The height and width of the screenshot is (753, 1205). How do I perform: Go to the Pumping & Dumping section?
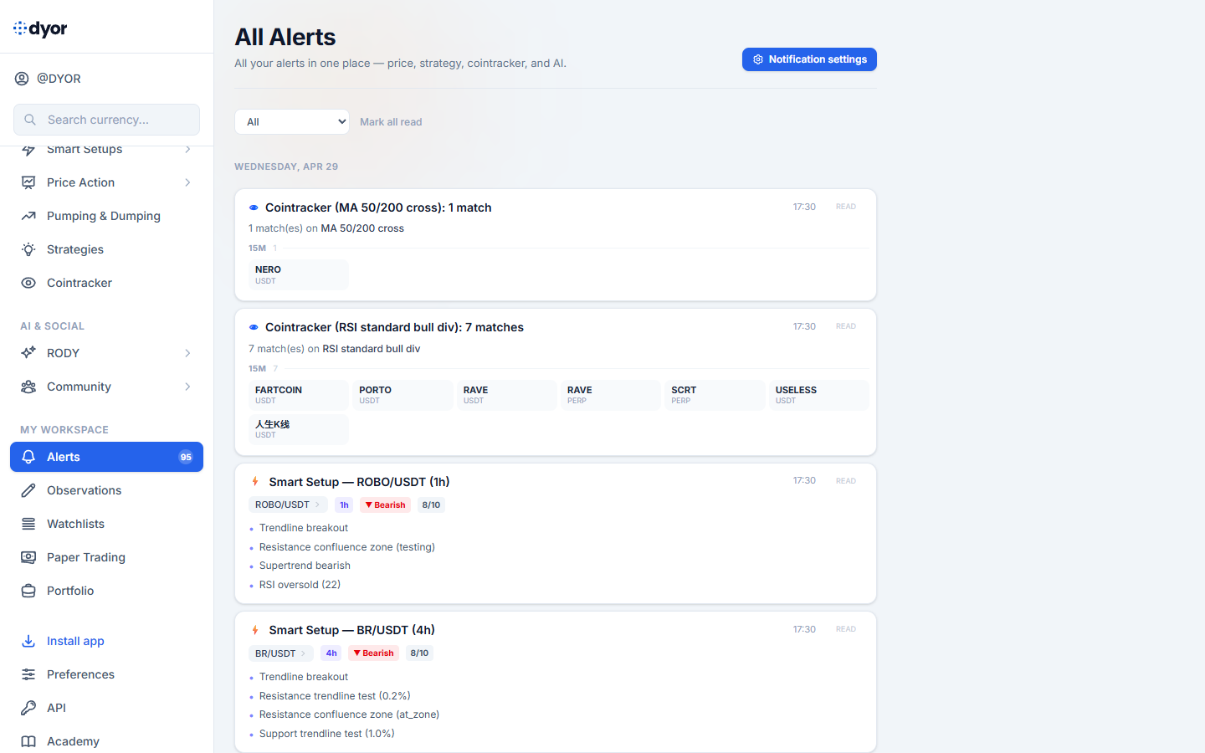(103, 216)
